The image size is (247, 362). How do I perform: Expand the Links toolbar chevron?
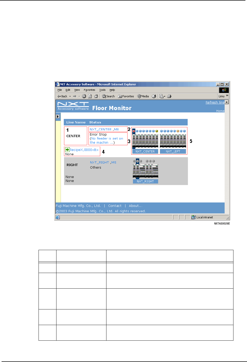(227, 96)
